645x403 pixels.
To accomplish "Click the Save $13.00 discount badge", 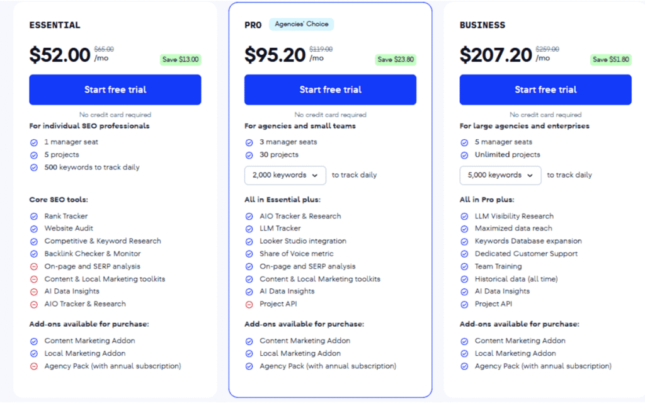I will pos(180,60).
